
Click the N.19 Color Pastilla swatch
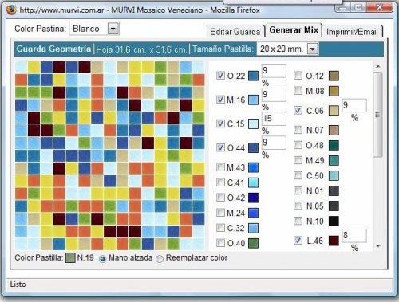pos(70,257)
